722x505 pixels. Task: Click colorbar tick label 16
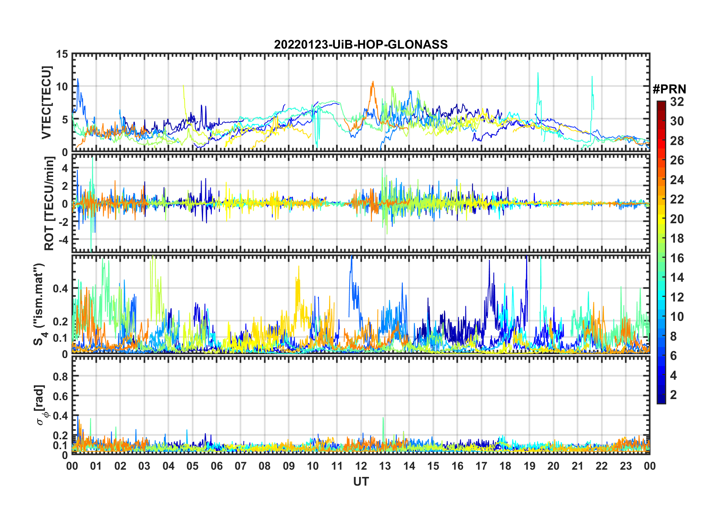pyautogui.click(x=677, y=258)
